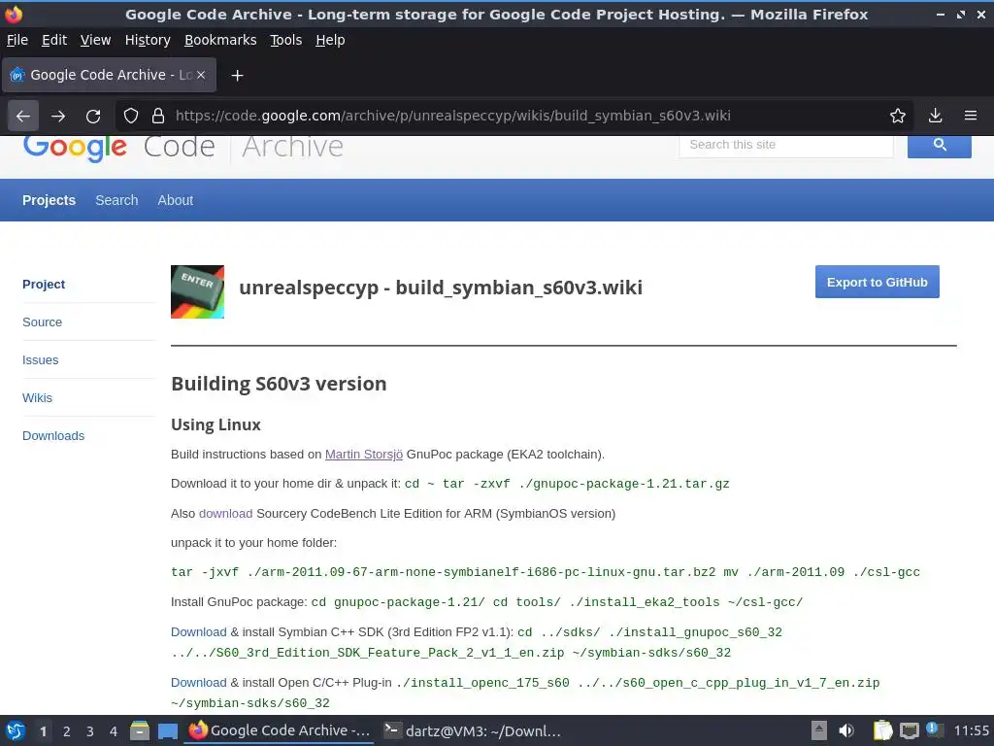Screen dimensions: 994x746
Task: Open the volume control in tray
Action: point(845,730)
